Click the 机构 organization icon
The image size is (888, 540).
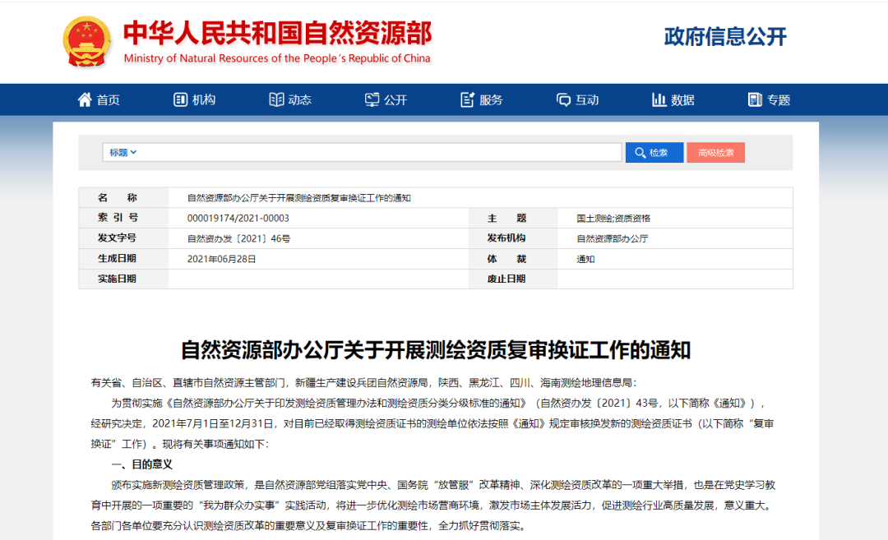(x=180, y=99)
